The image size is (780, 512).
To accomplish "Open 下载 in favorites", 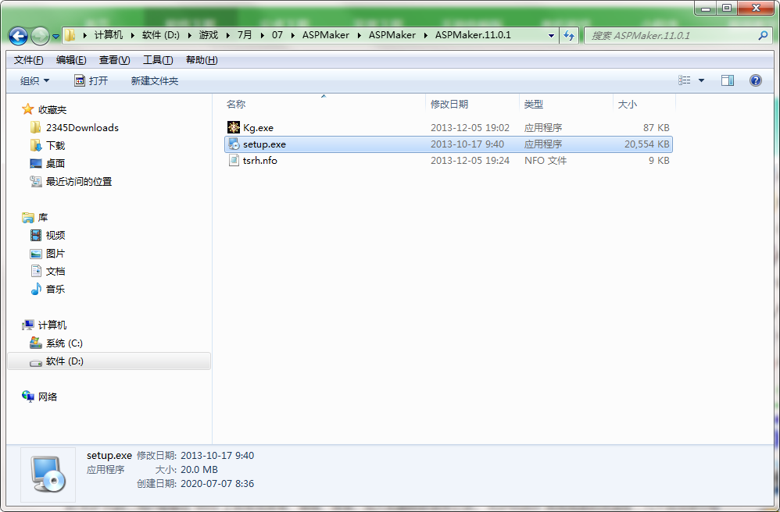I will (55, 145).
